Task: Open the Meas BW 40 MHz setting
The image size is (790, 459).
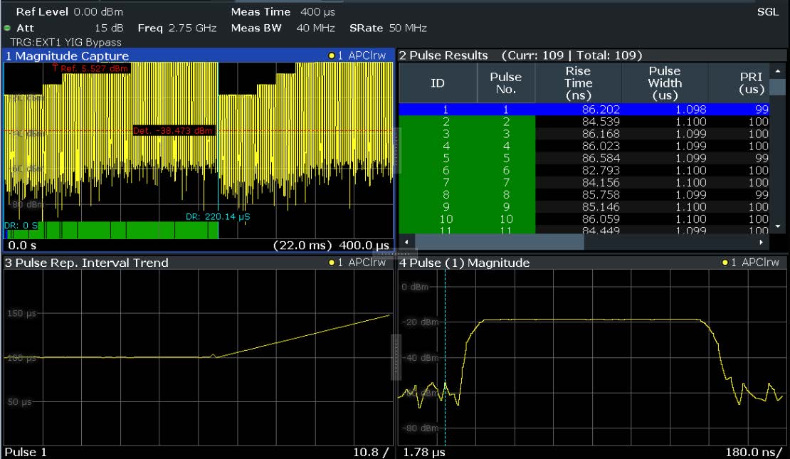Action: tap(284, 28)
